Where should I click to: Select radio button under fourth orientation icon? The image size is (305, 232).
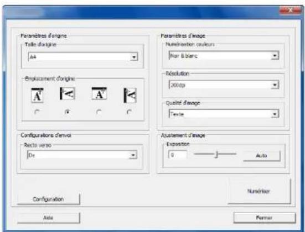click(130, 112)
